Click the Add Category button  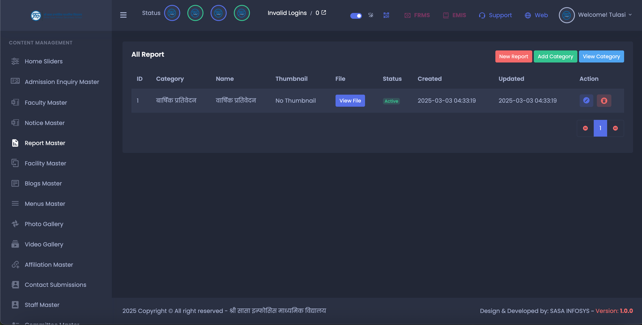pyautogui.click(x=555, y=56)
